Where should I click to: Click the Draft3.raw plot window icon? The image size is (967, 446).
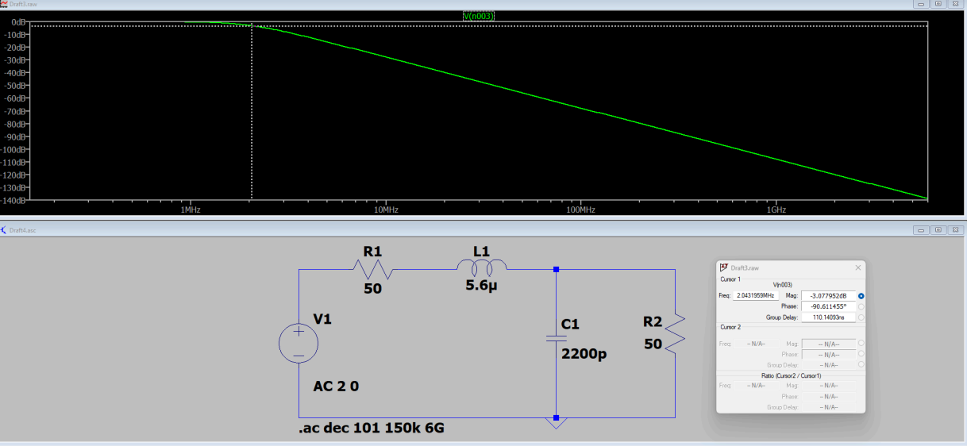pyautogui.click(x=3, y=4)
